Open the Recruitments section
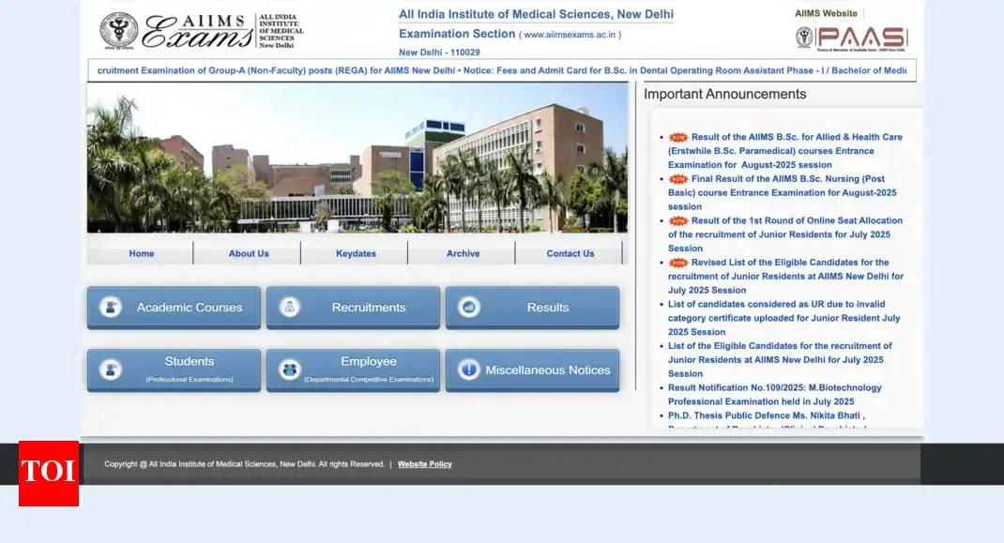The height and width of the screenshot is (543, 1004). pos(354,308)
